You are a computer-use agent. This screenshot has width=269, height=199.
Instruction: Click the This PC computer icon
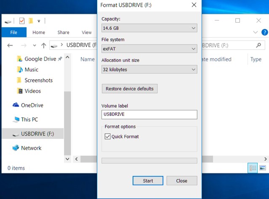(x=16, y=119)
